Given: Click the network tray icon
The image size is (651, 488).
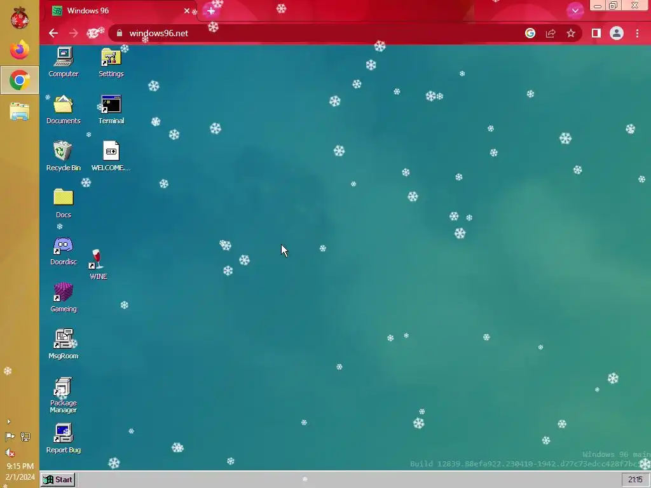Looking at the screenshot, I should (x=25, y=437).
